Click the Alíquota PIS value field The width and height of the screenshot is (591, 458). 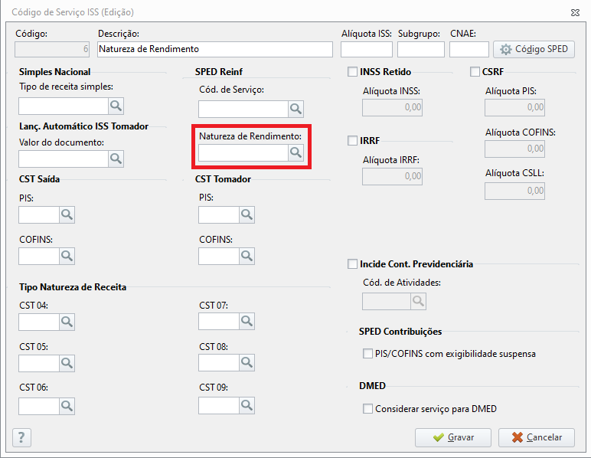514,107
